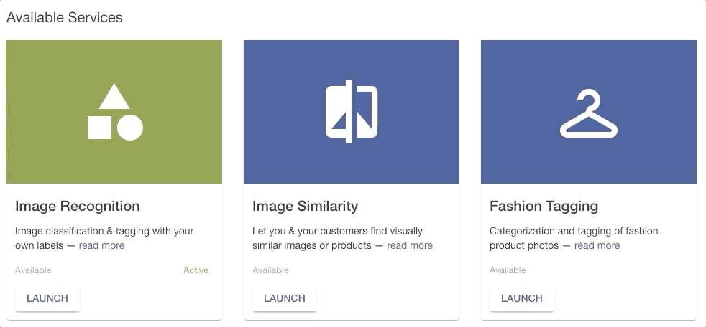Open read more link for Fashion Tagging
Viewport: 706px width, 327px height.
597,246
